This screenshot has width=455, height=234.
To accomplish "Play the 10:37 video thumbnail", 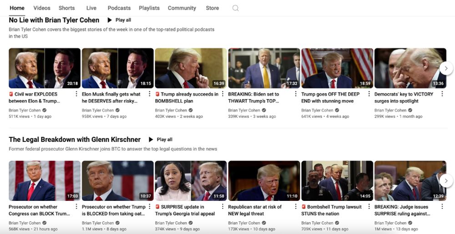I will 118,181.
